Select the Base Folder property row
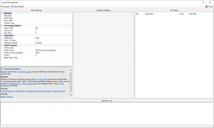Screen dimensions: 214x128 38,18
